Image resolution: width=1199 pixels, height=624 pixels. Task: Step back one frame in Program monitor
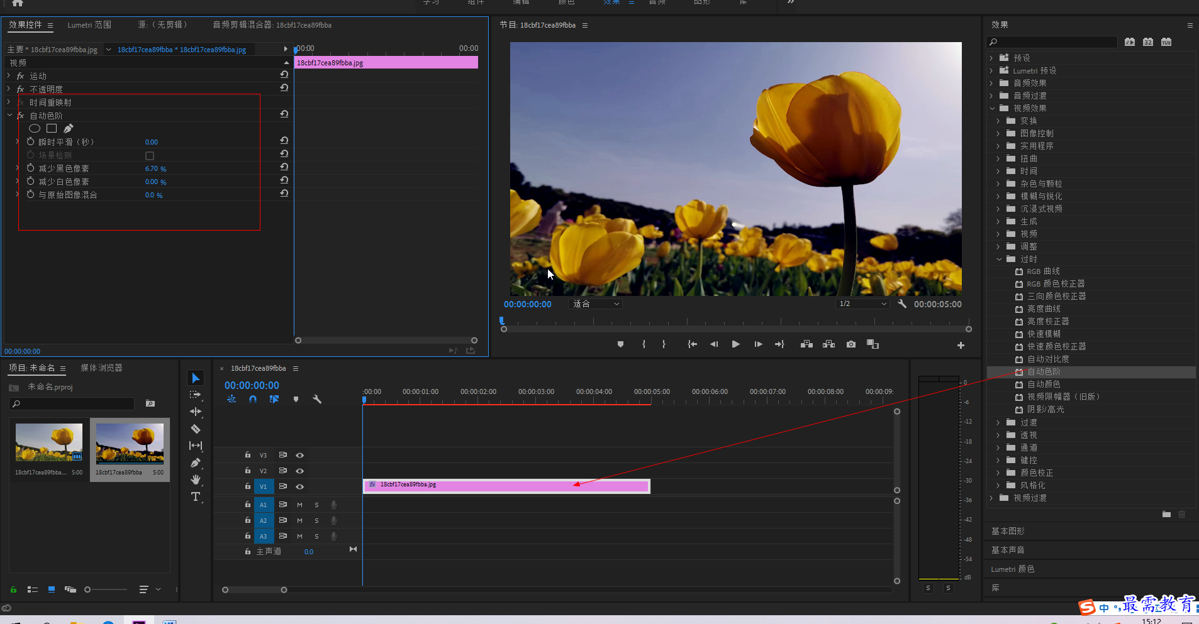pyautogui.click(x=714, y=344)
